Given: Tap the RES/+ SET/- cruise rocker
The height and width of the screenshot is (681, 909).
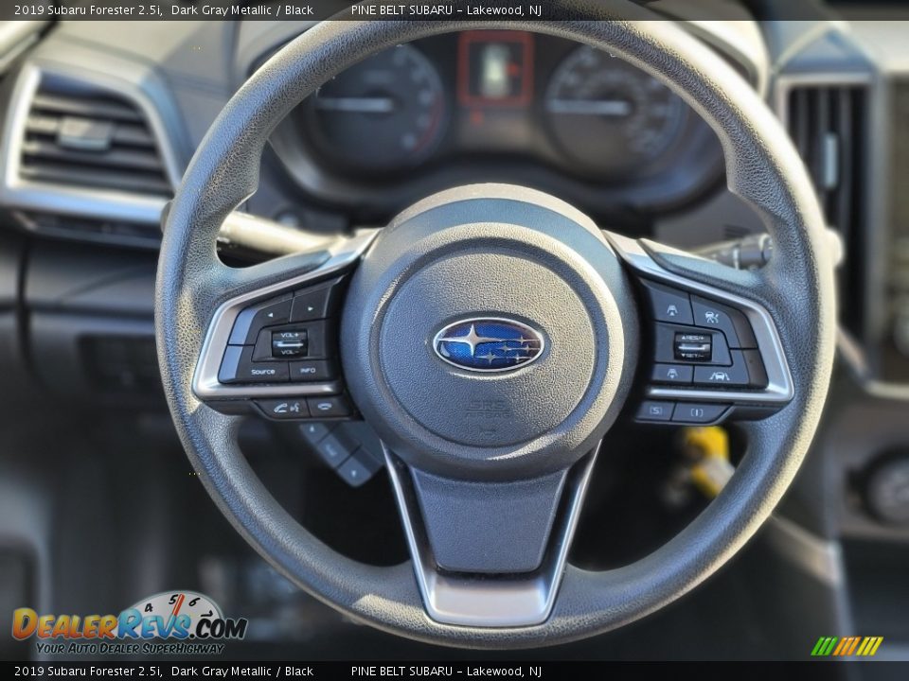Looking at the screenshot, I should tap(692, 346).
